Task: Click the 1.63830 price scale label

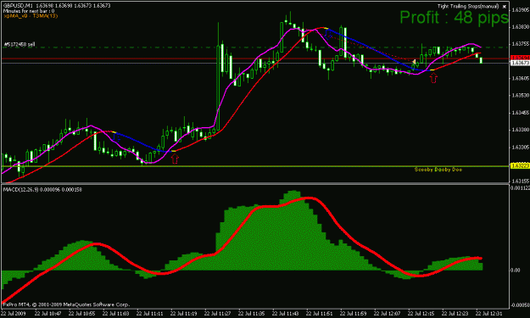Action: point(520,26)
